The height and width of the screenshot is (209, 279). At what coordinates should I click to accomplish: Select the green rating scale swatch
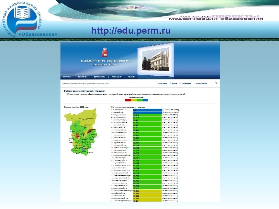coord(139,100)
